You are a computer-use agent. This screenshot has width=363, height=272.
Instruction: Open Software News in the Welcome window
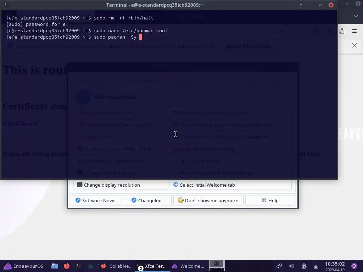[x=95, y=200]
